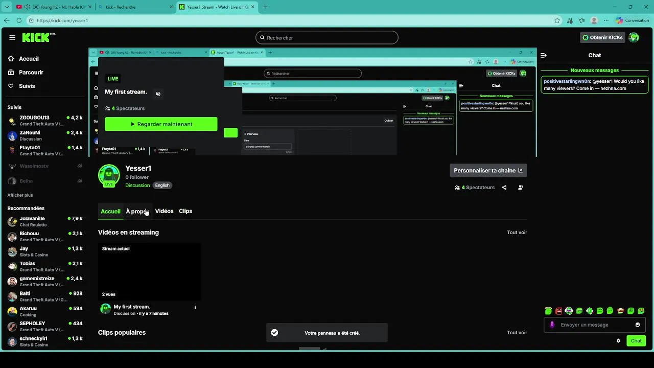The height and width of the screenshot is (368, 654).
Task: Click the home icon beside Accueil
Action: 11,59
